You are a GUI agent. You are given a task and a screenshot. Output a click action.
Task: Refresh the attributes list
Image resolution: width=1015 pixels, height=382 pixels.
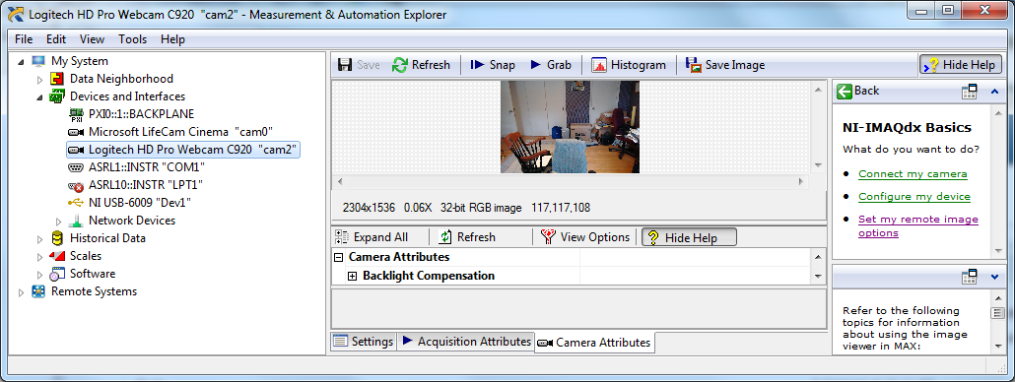point(467,237)
